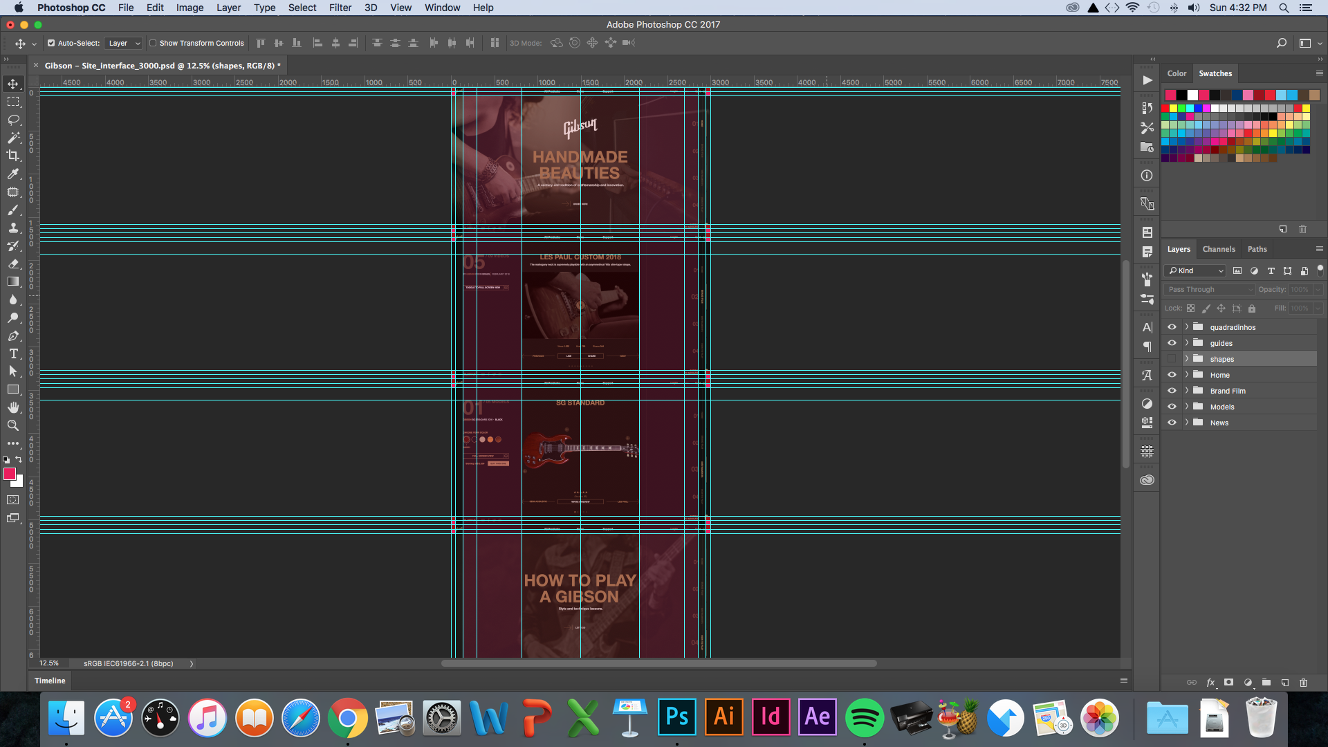Hide the News layer group
1328x747 pixels.
tap(1172, 423)
